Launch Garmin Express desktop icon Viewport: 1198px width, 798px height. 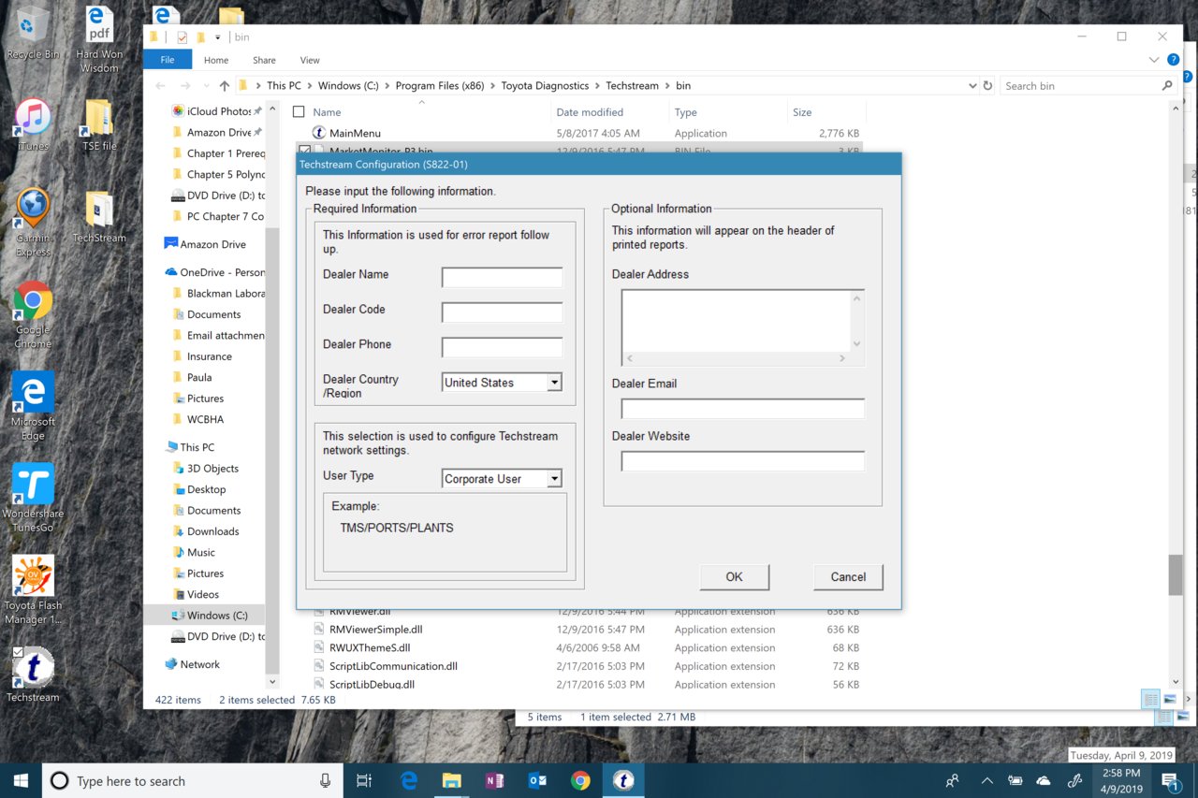coord(33,222)
